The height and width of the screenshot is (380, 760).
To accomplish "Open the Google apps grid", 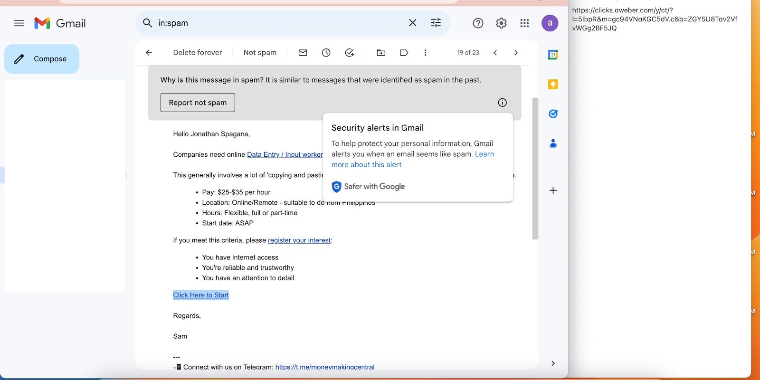I will pyautogui.click(x=524, y=23).
